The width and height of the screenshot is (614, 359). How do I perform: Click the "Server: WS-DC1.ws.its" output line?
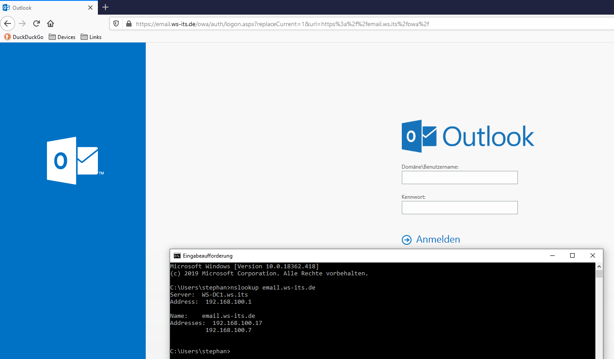click(209, 295)
